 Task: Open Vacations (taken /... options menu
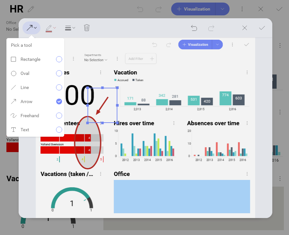click(x=101, y=174)
